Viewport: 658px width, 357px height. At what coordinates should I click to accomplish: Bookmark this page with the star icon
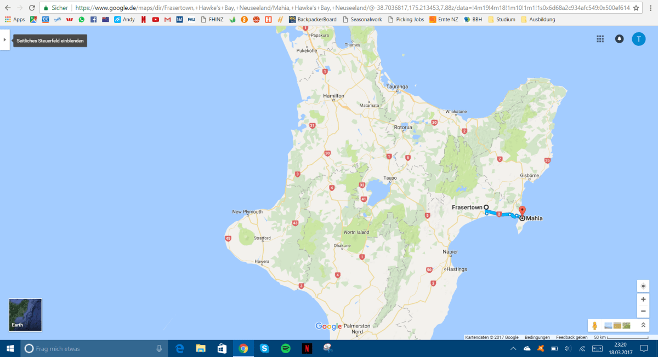click(636, 8)
